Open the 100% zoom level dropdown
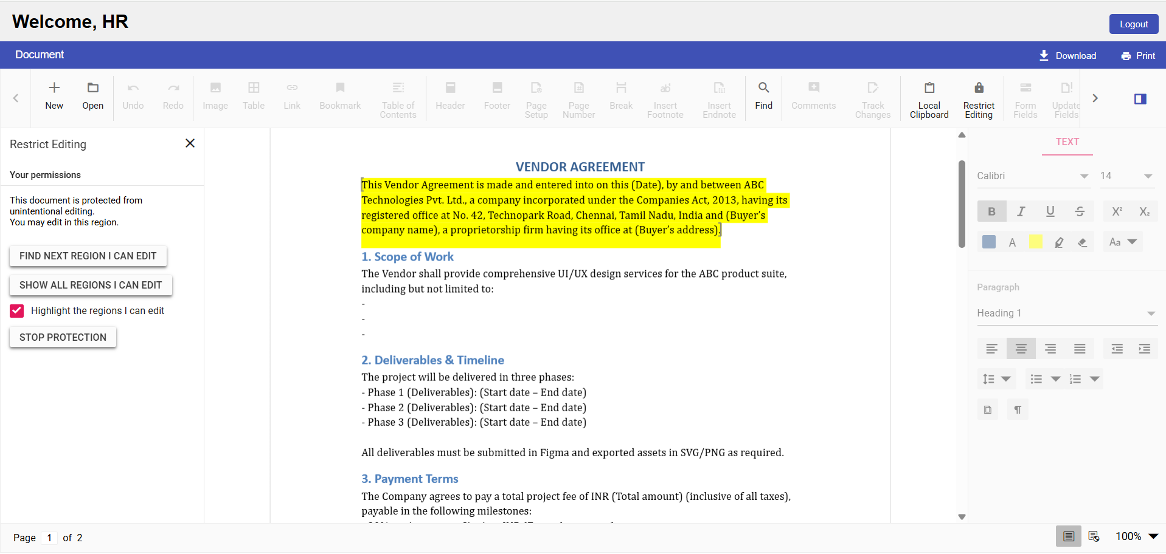 click(x=1153, y=536)
